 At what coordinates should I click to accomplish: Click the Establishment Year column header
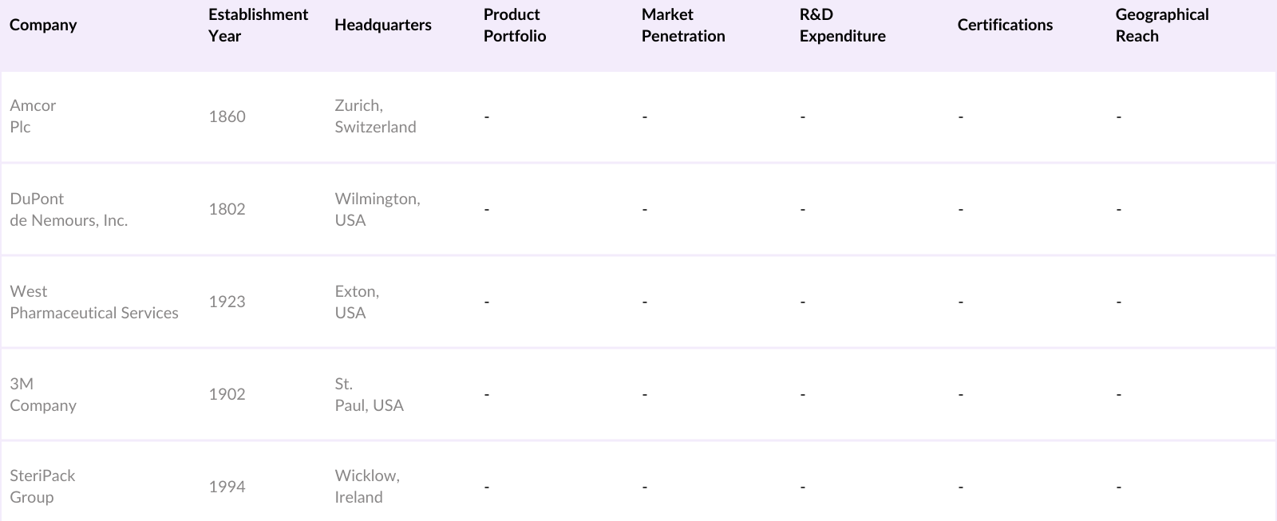[x=258, y=25]
